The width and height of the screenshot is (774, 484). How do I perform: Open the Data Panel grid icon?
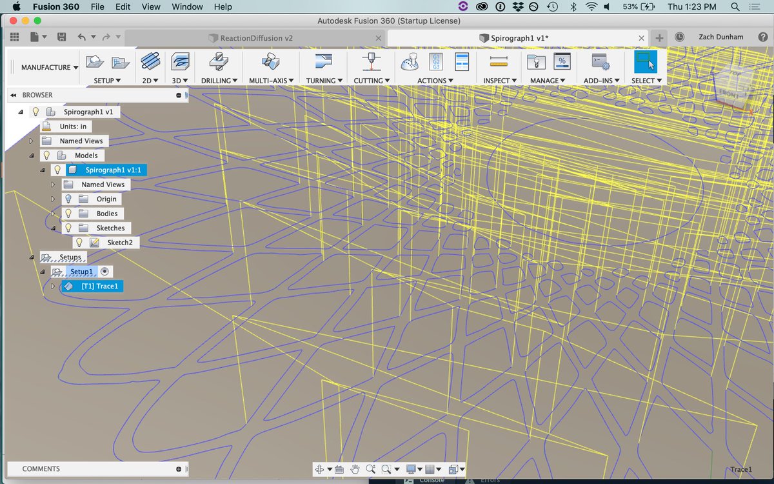tap(15, 37)
